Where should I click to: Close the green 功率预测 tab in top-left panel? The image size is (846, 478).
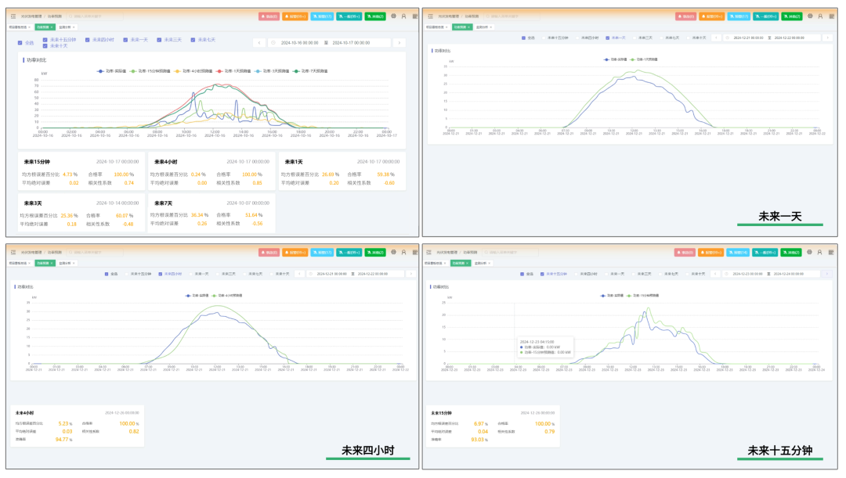(52, 27)
